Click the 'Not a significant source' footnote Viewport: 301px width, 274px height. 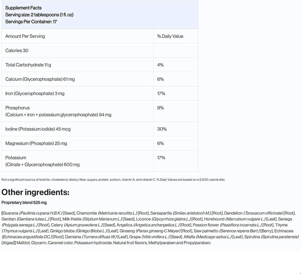113,180
